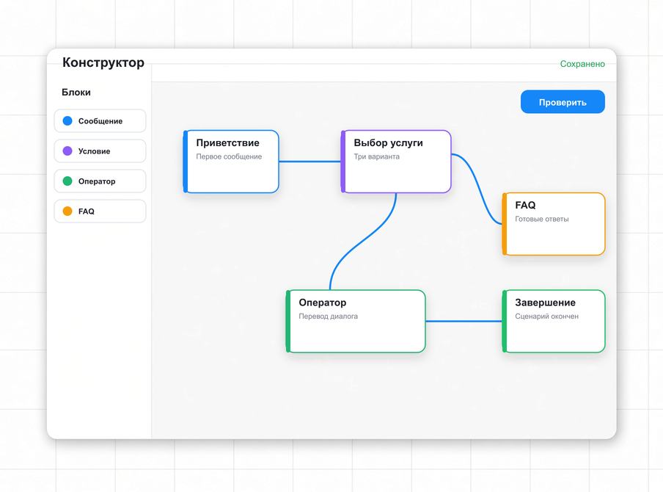Pick the FAQ block from the palette

tap(100, 211)
